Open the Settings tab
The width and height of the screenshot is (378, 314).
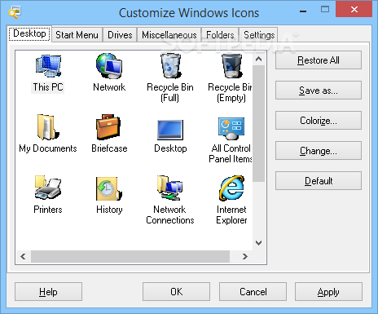pyautogui.click(x=259, y=35)
